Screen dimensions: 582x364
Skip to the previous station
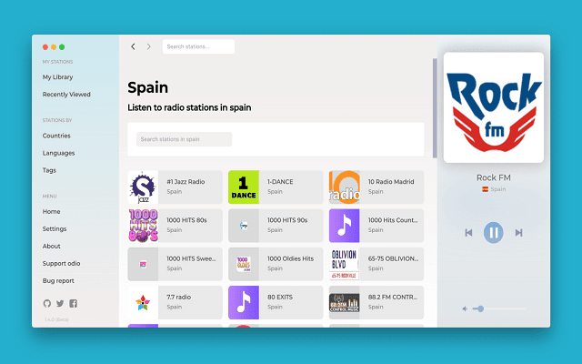(468, 233)
